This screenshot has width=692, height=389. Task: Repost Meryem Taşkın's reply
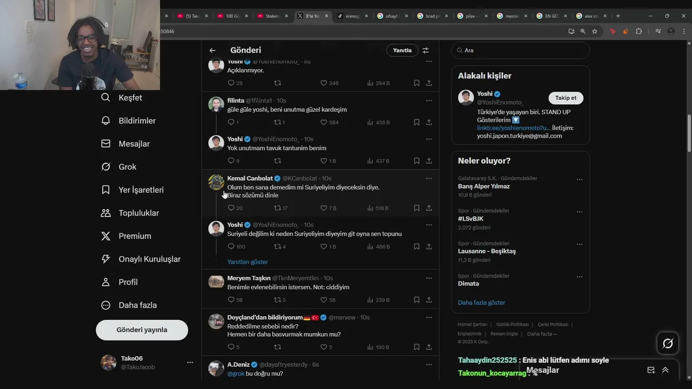click(x=280, y=300)
